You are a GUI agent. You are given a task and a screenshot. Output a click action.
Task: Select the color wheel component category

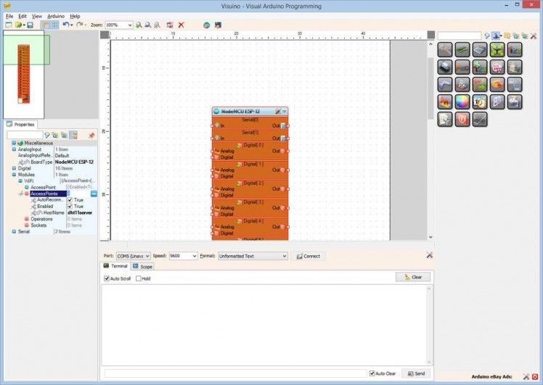coord(462,102)
